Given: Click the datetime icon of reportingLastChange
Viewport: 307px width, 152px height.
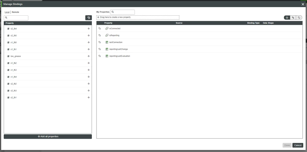Looking at the screenshot, I should 107,49.
